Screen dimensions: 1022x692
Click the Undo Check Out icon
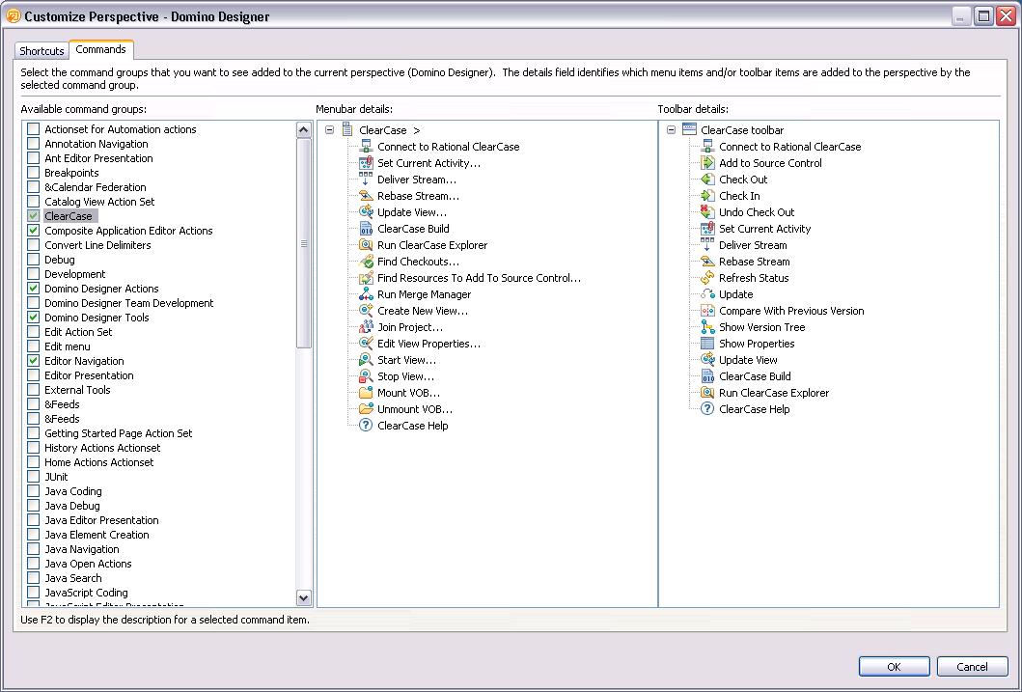pos(707,212)
